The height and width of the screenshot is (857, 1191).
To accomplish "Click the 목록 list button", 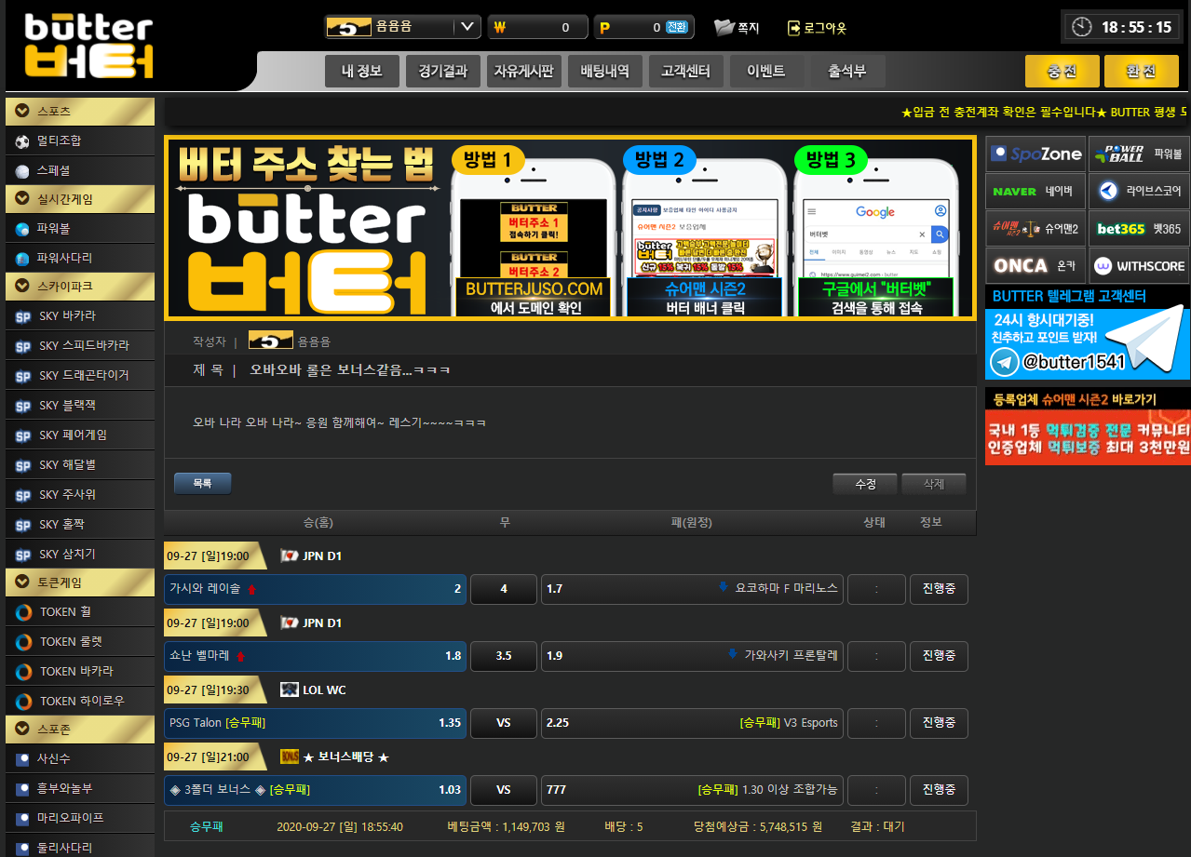I will click(202, 484).
